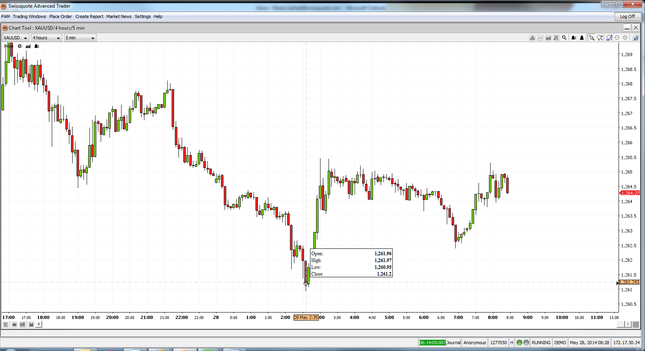Click the Swissquote Advanced Trader app icon
This screenshot has width=645, height=351.
click(x=4, y=6)
